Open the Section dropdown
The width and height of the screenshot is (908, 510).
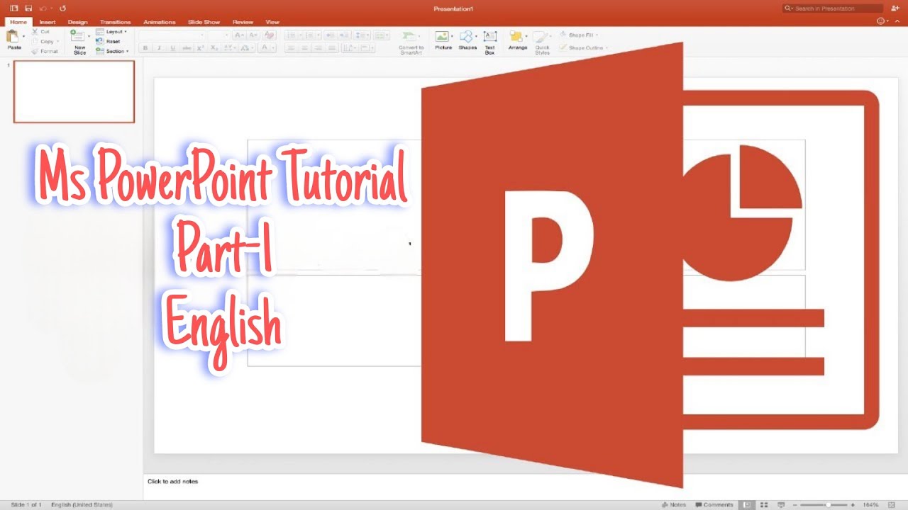(112, 51)
